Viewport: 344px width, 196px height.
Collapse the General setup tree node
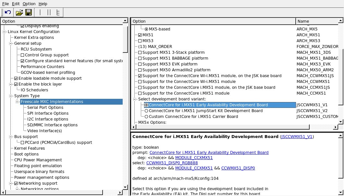11,43
